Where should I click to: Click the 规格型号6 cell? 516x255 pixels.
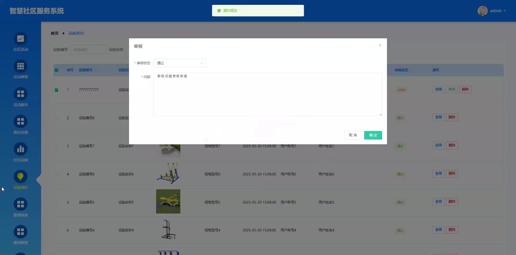coord(212,174)
